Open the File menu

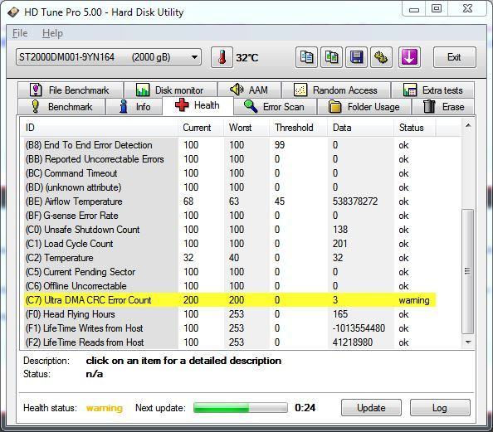click(20, 33)
